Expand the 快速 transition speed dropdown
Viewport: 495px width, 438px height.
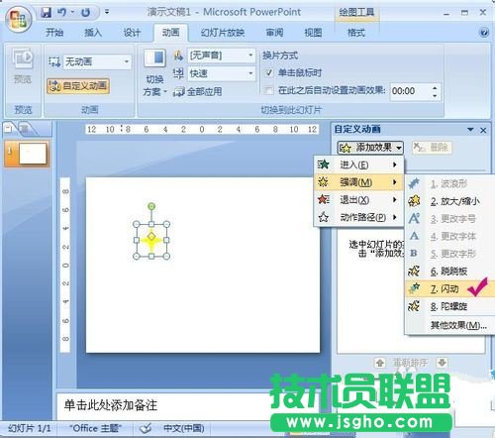coord(250,73)
